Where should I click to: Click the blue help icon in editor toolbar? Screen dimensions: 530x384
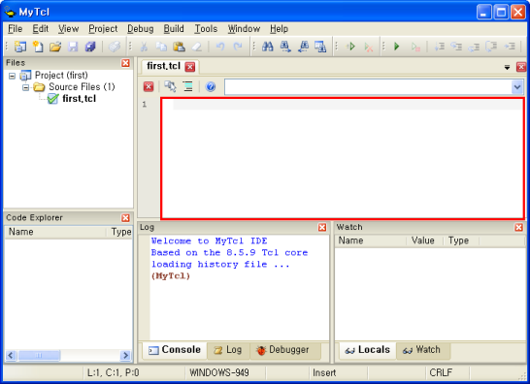(211, 87)
